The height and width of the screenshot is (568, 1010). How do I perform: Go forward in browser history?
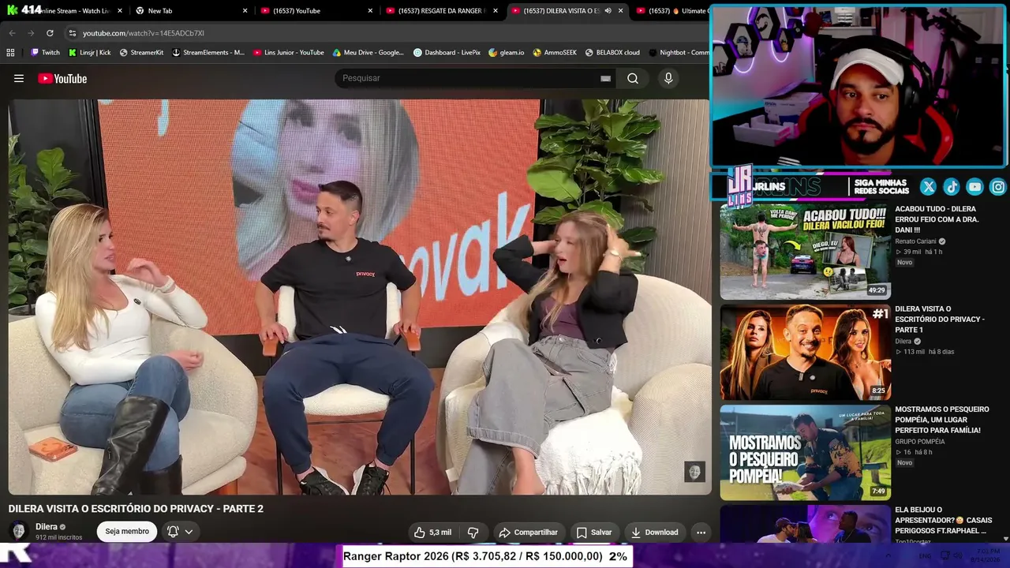coord(31,33)
